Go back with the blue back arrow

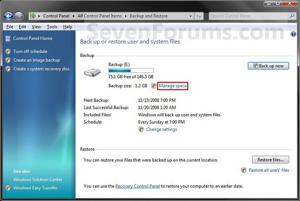point(8,16)
